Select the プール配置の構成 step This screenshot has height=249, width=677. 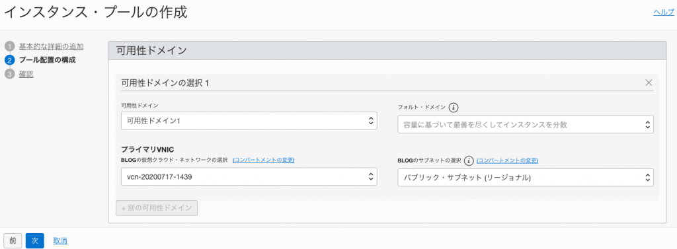pos(48,60)
